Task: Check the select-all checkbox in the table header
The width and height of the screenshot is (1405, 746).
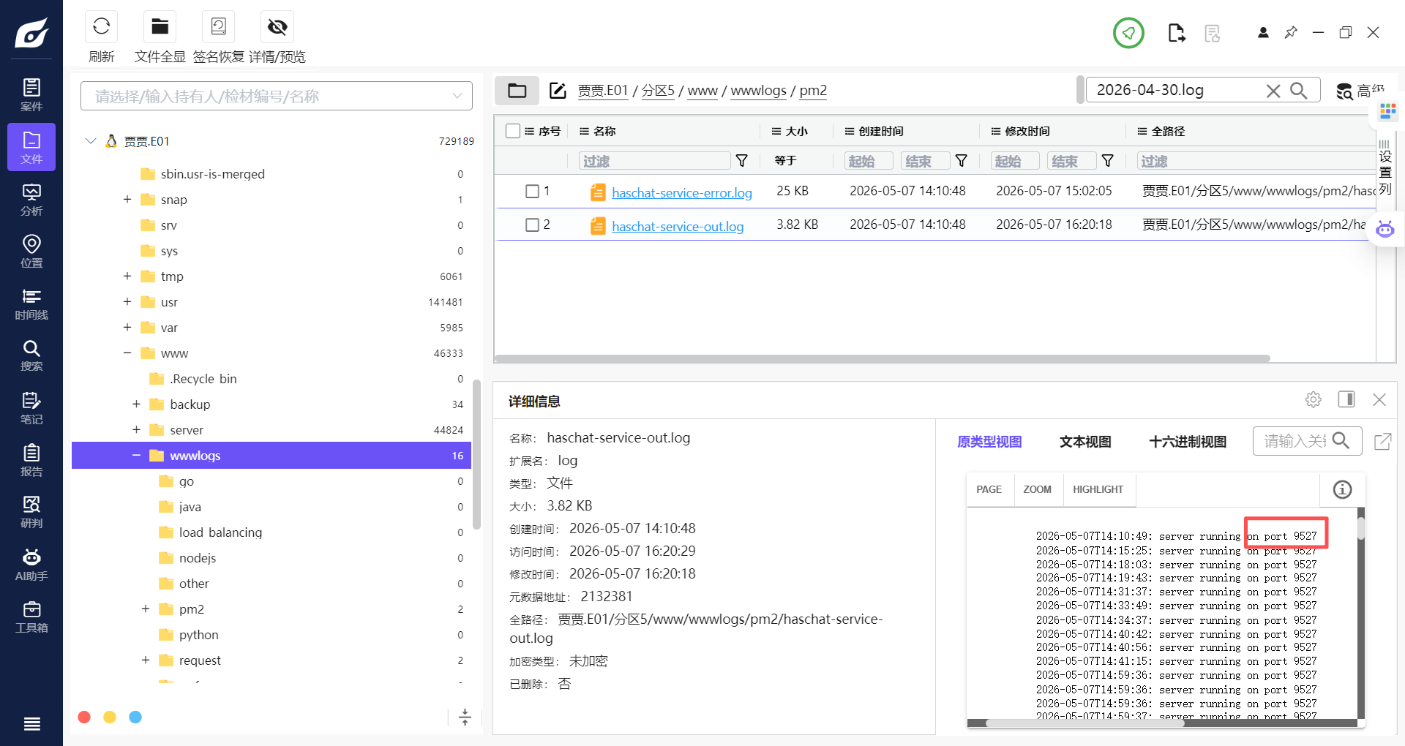Action: [x=513, y=131]
